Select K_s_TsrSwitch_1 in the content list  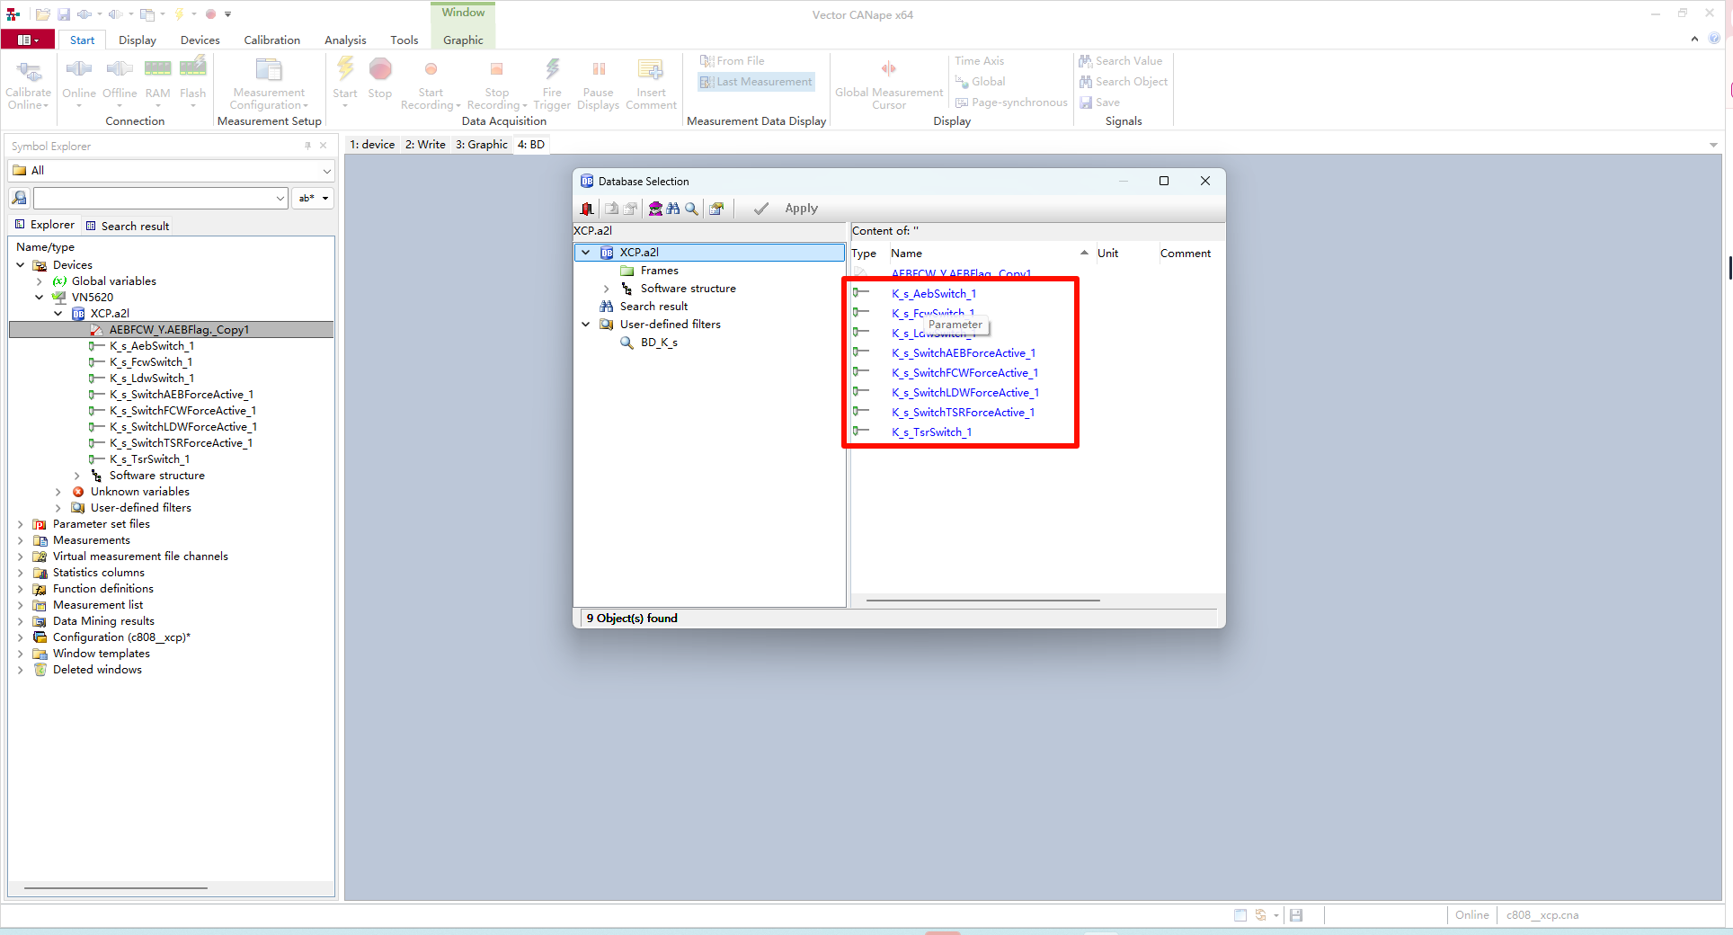coord(931,432)
